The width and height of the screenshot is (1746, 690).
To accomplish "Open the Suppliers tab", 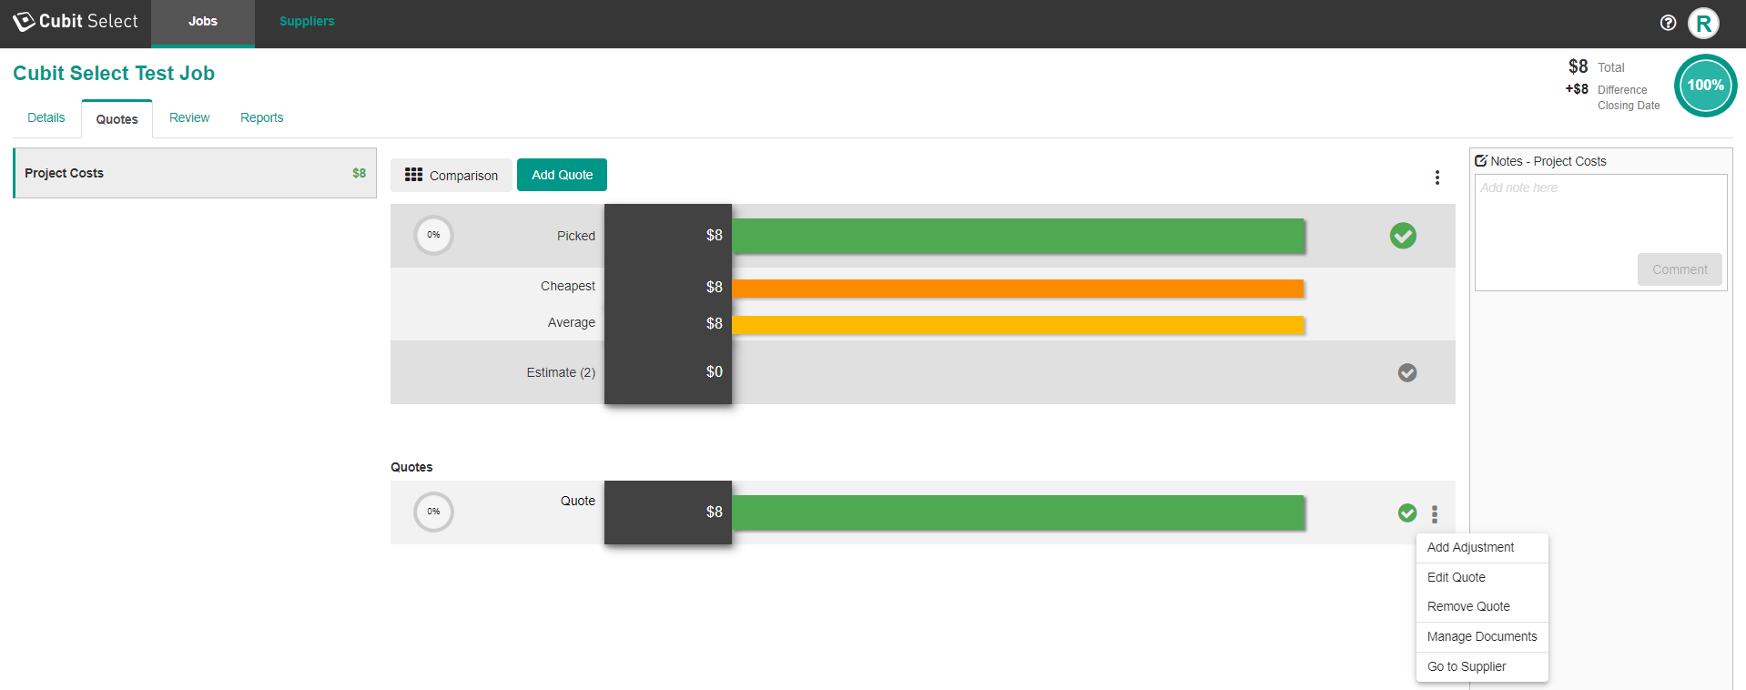I will tap(307, 22).
